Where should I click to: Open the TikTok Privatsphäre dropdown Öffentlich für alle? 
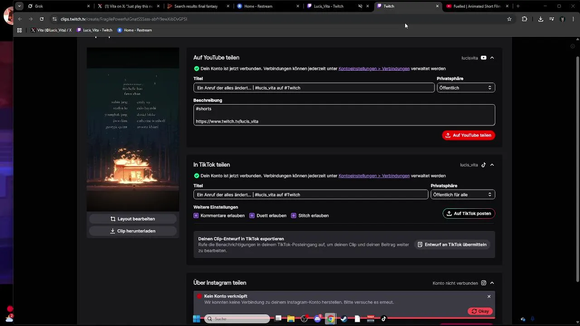click(463, 195)
